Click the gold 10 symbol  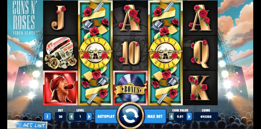coord(130,53)
